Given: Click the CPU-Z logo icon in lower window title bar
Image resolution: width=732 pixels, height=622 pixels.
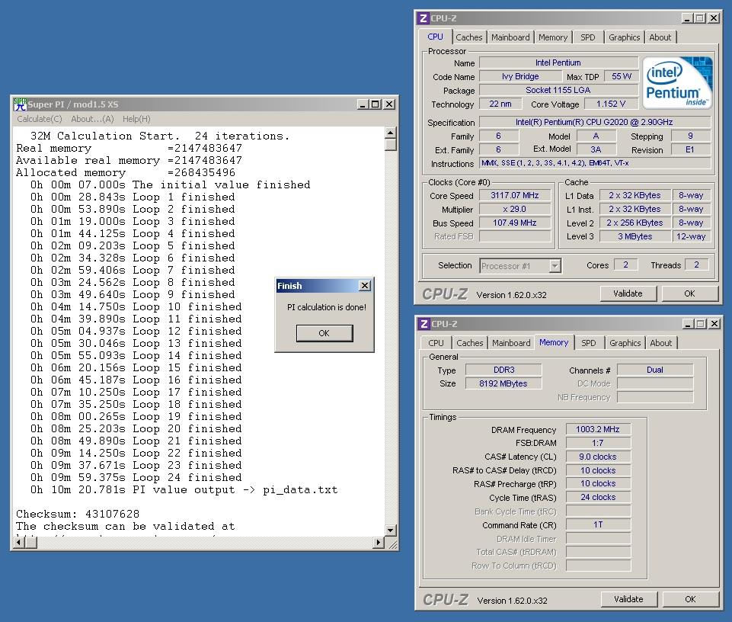Looking at the screenshot, I should (424, 324).
